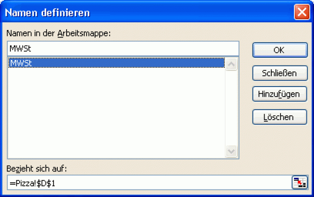Click the collapse dialog range-selector icon
The width and height of the screenshot is (314, 197).
pyautogui.click(x=300, y=182)
